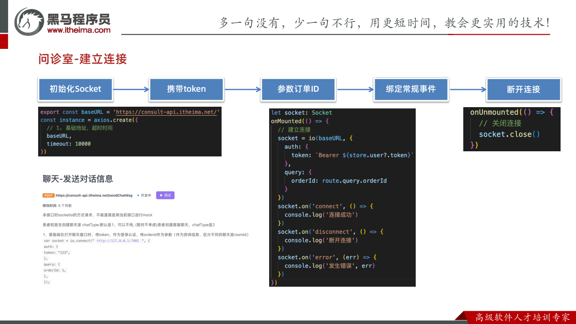This screenshot has width=576, height=324.
Task: Click the socket.on('connect') code line
Action: point(325,206)
